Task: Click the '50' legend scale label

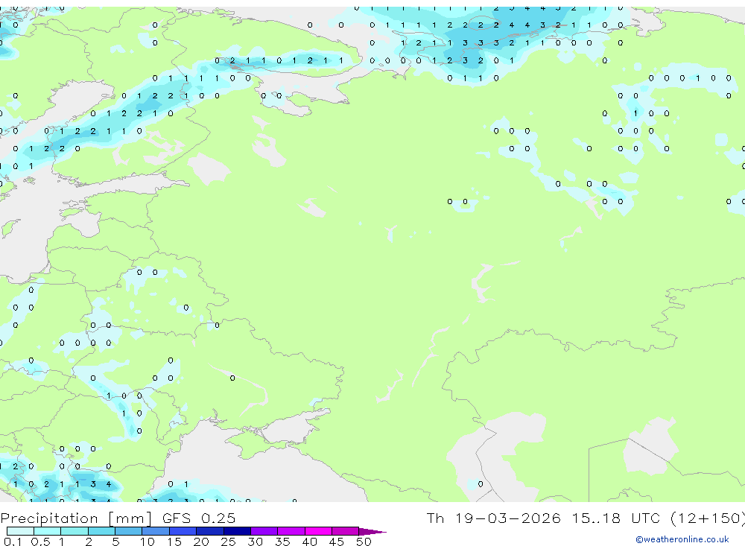Action: (x=364, y=542)
